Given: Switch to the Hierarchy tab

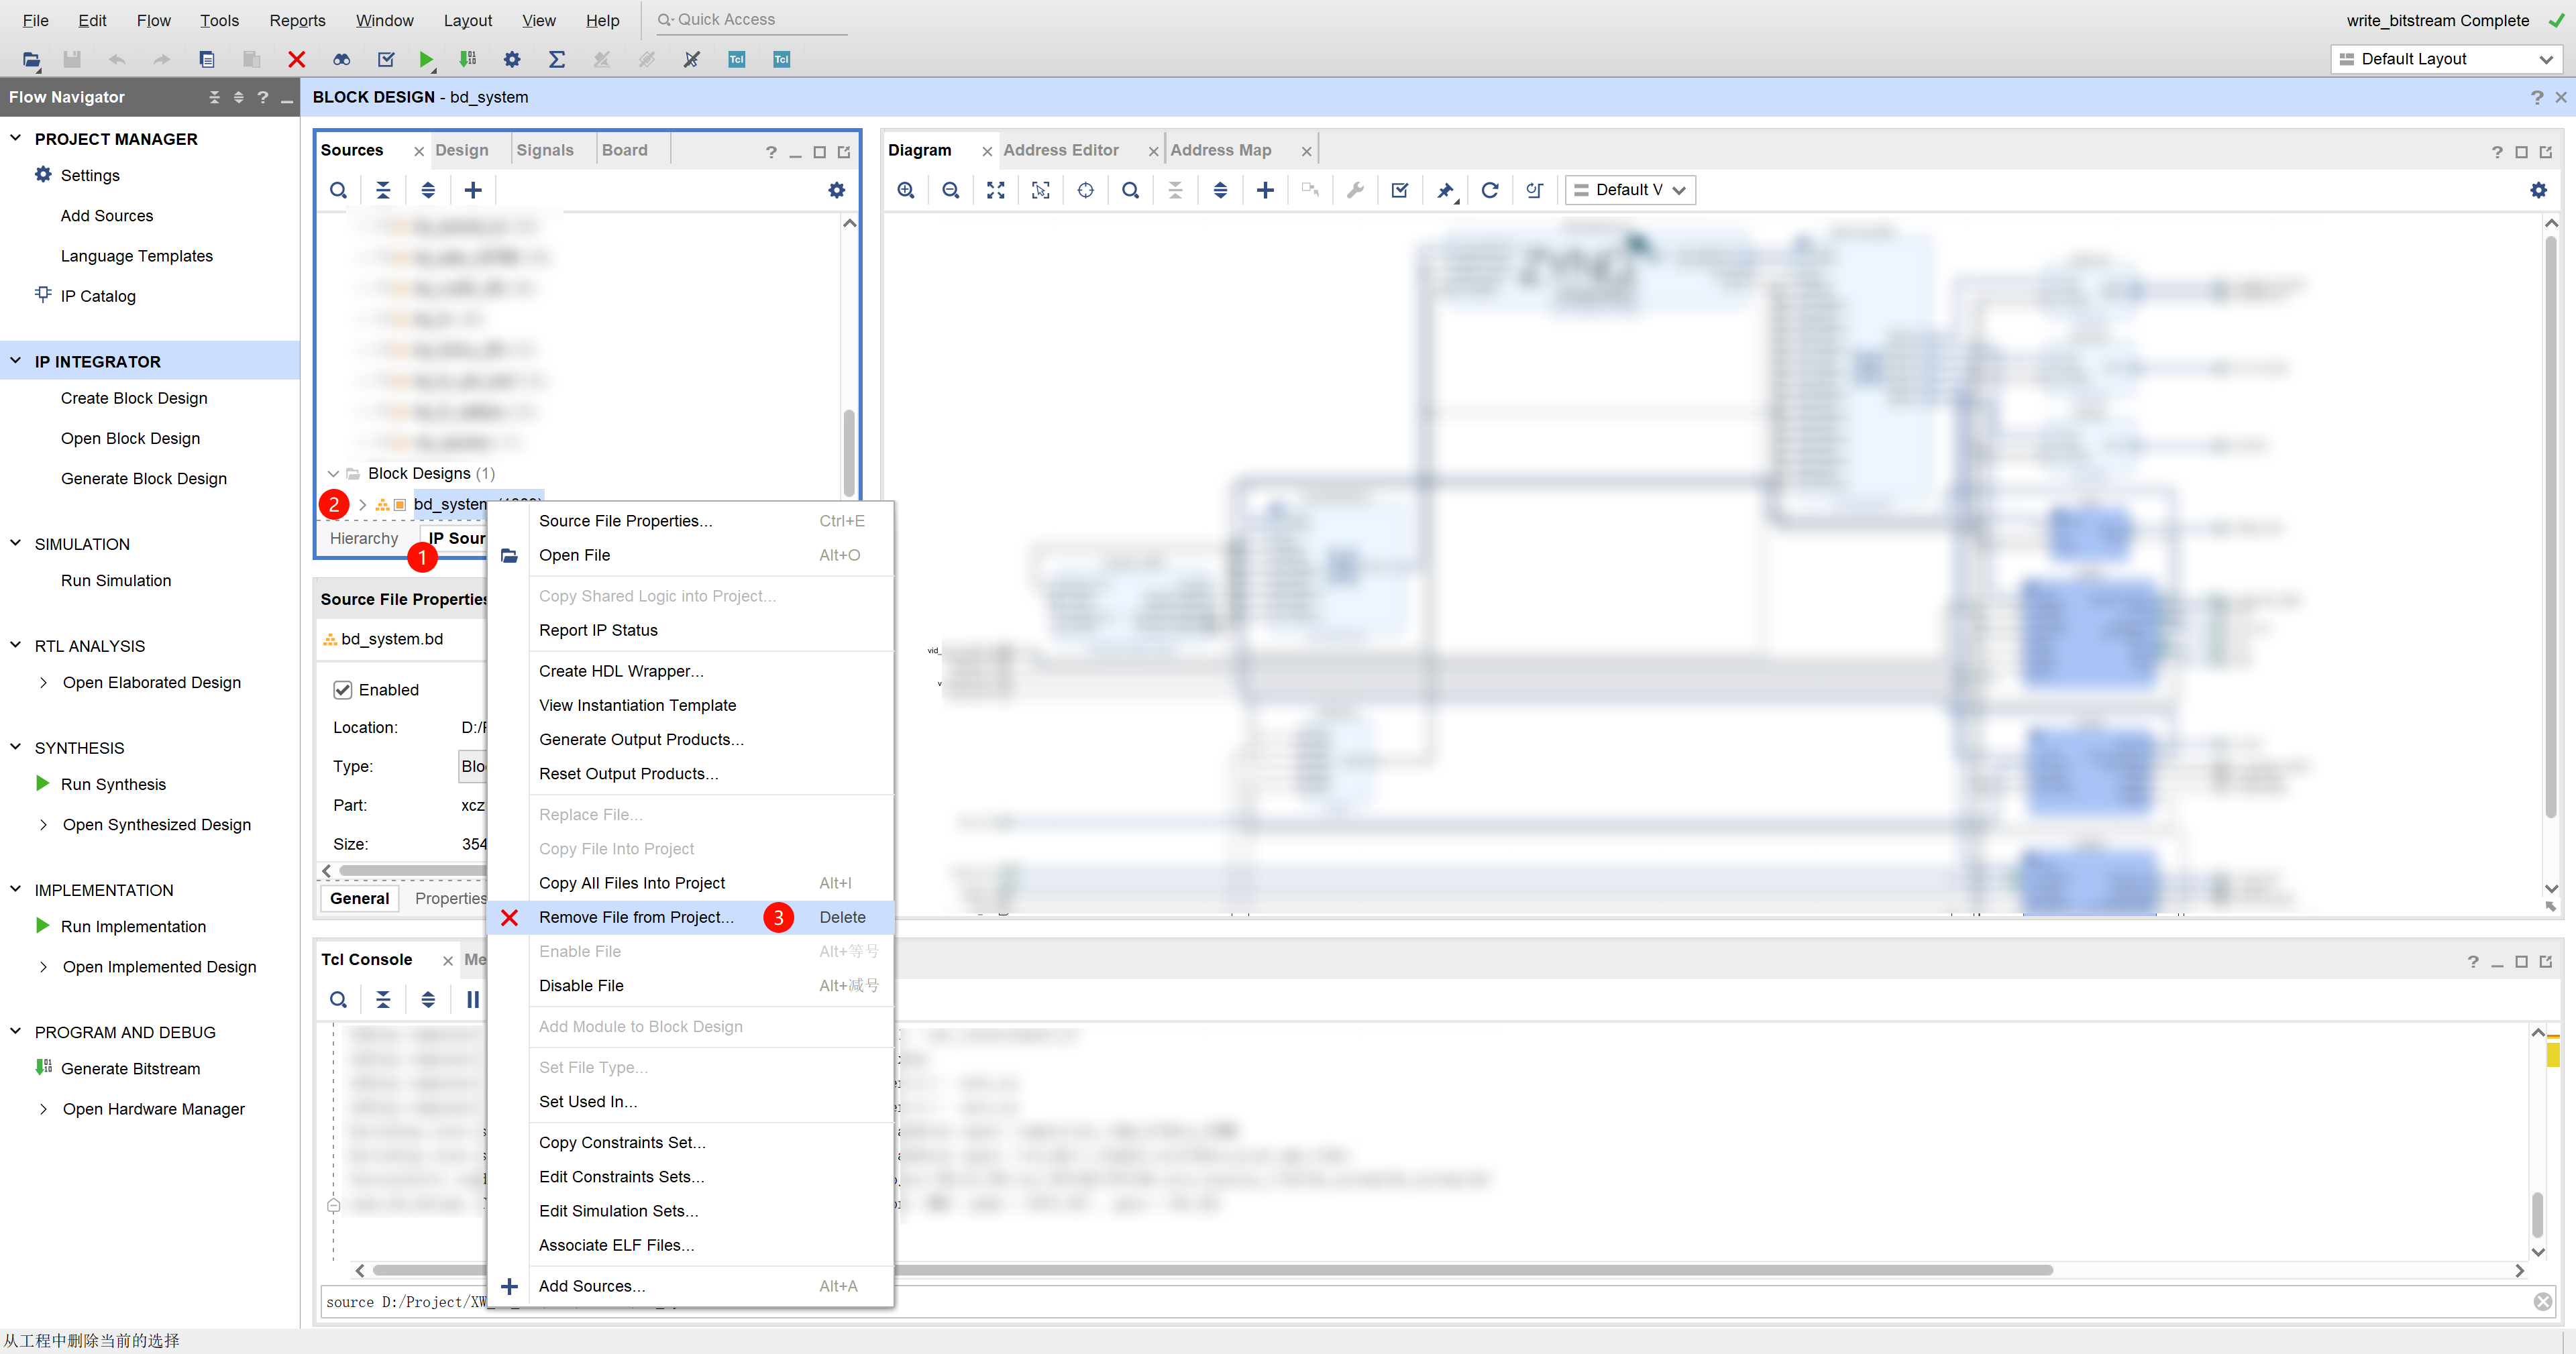Looking at the screenshot, I should 364,538.
